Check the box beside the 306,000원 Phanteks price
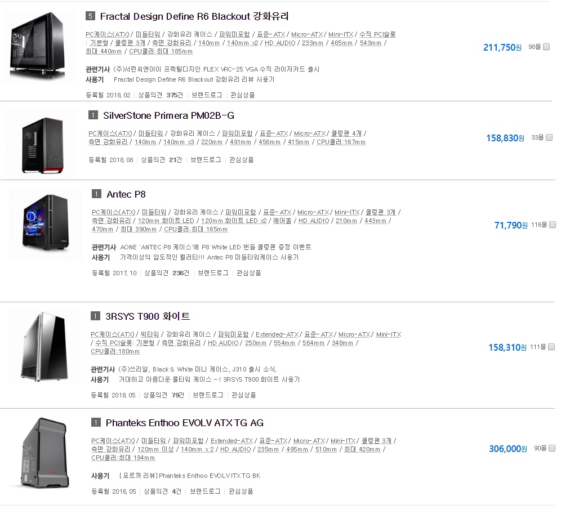 (x=552, y=448)
